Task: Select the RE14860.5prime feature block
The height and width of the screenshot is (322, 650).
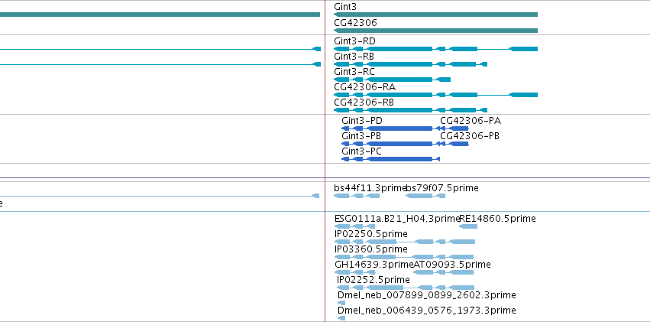Action: (468, 226)
